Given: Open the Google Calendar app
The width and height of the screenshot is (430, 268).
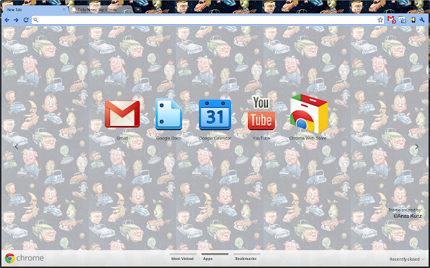Looking at the screenshot, I should pos(215,115).
